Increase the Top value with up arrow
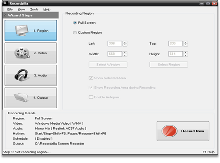The image size is (220, 163). coord(186,42)
